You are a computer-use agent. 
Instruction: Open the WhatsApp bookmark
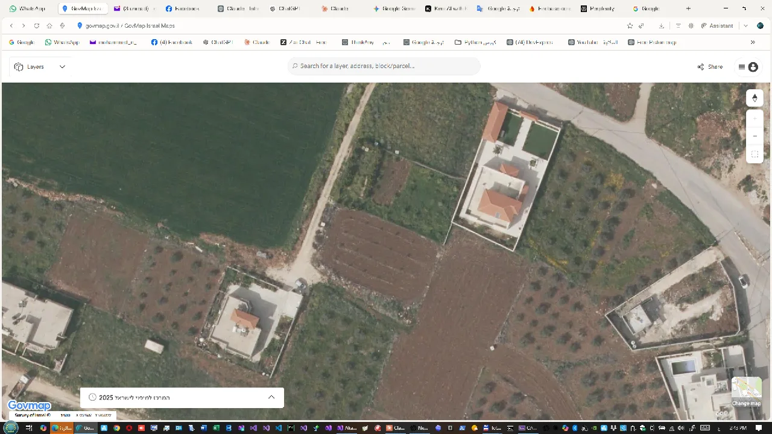tap(62, 42)
